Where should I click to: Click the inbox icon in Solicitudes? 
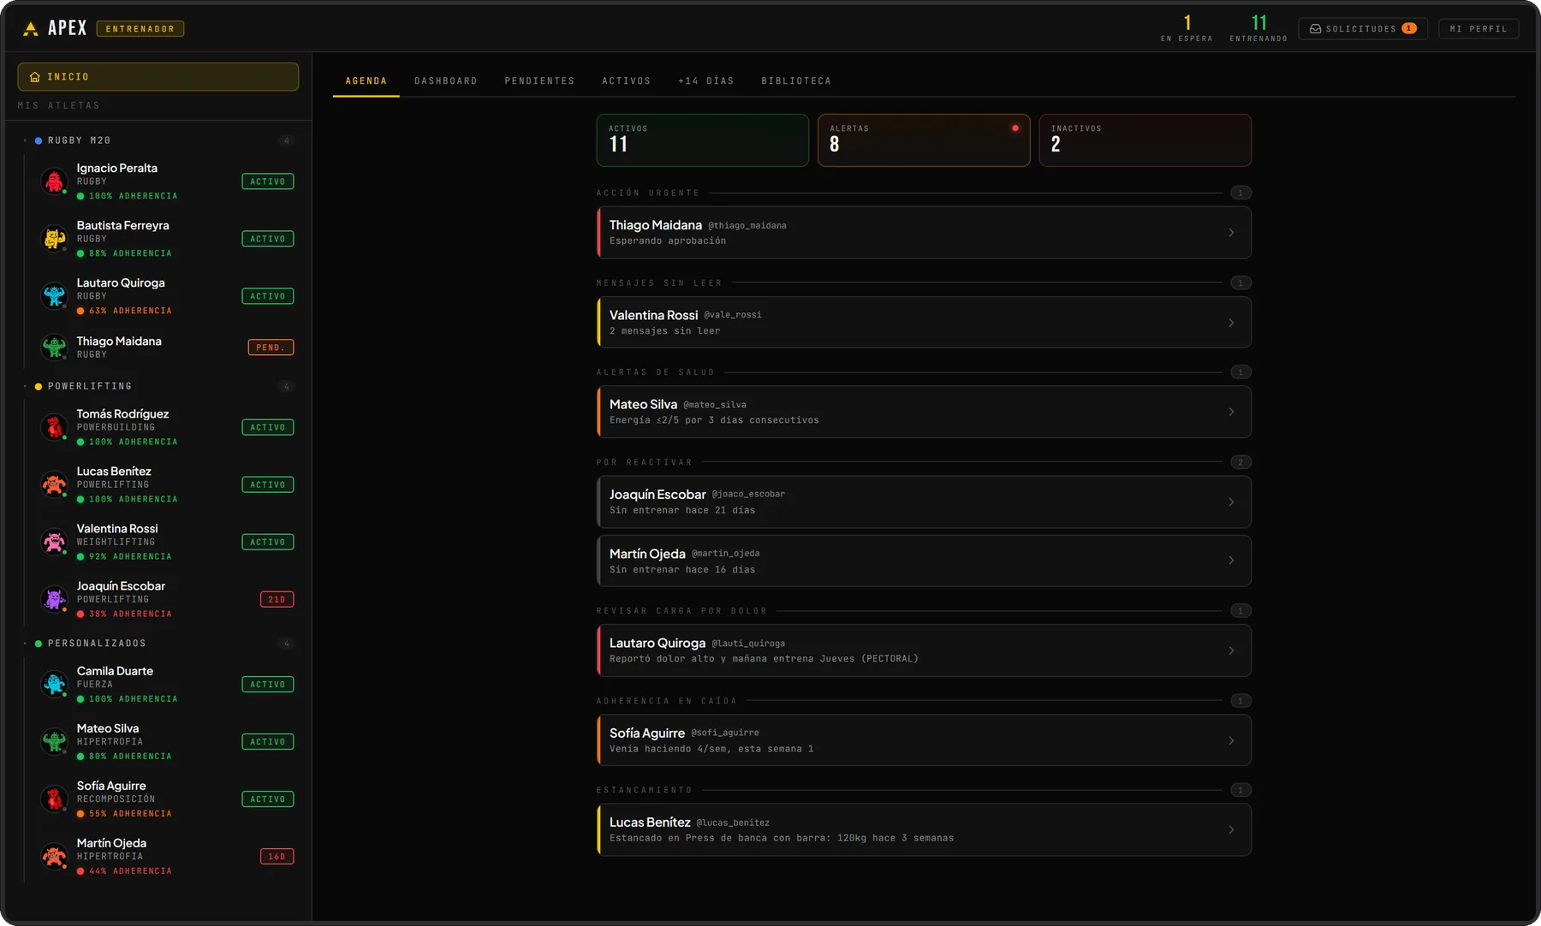click(1315, 28)
